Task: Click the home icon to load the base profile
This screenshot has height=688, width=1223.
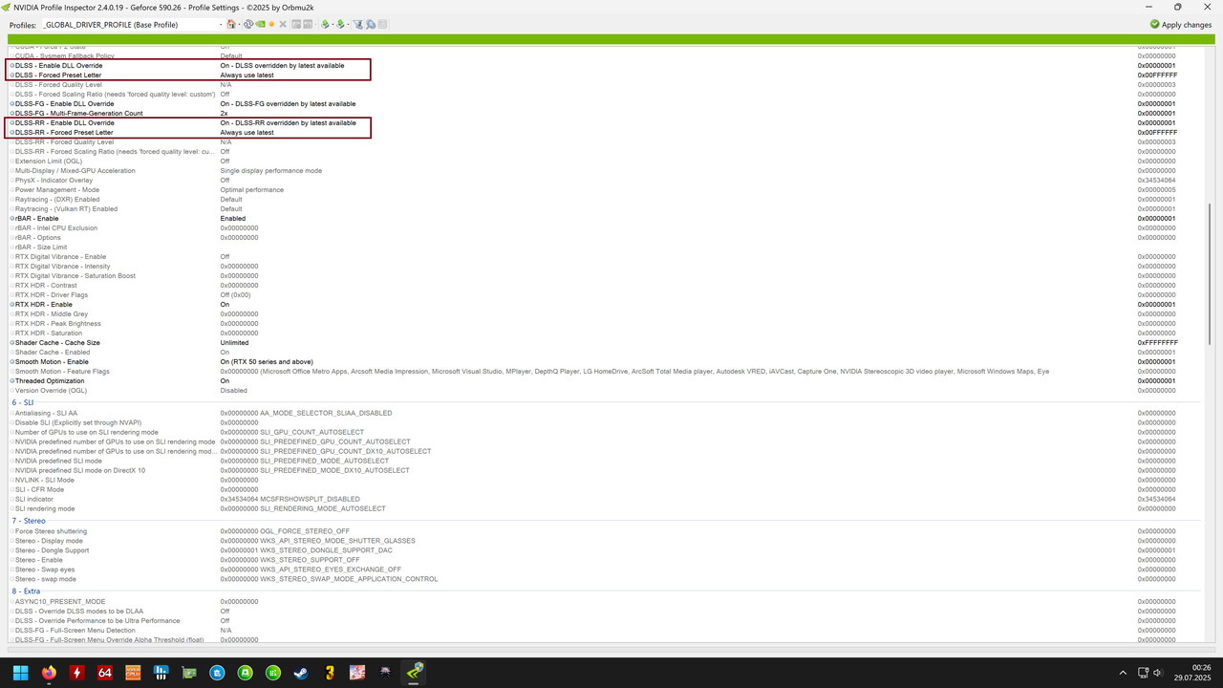Action: click(231, 24)
